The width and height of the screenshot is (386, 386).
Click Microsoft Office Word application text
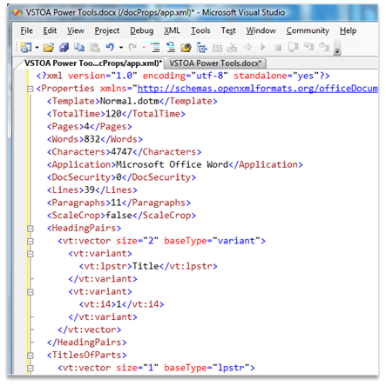[x=172, y=164]
